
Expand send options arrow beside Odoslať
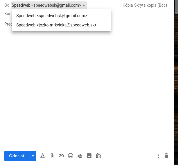pyautogui.click(x=33, y=156)
